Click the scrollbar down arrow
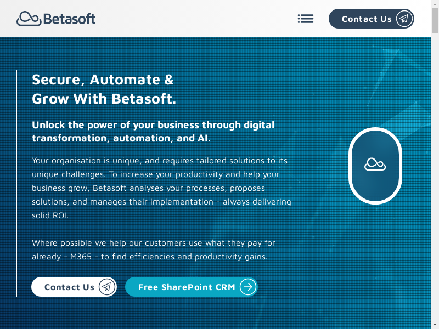Viewport: 439px width, 329px height. pos(435,325)
